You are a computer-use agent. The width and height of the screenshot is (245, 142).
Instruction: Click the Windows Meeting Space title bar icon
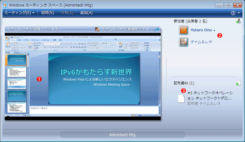[5, 5]
